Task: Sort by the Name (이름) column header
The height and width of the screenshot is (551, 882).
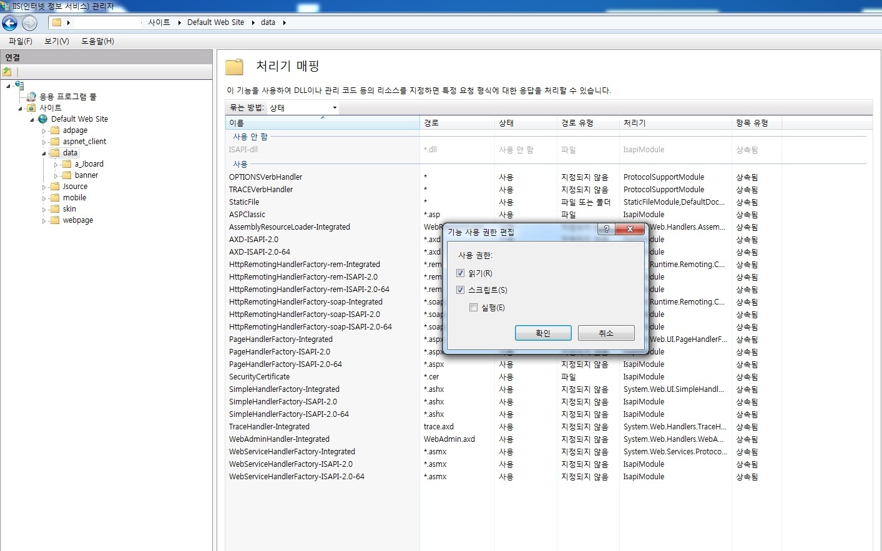Action: pyautogui.click(x=323, y=123)
